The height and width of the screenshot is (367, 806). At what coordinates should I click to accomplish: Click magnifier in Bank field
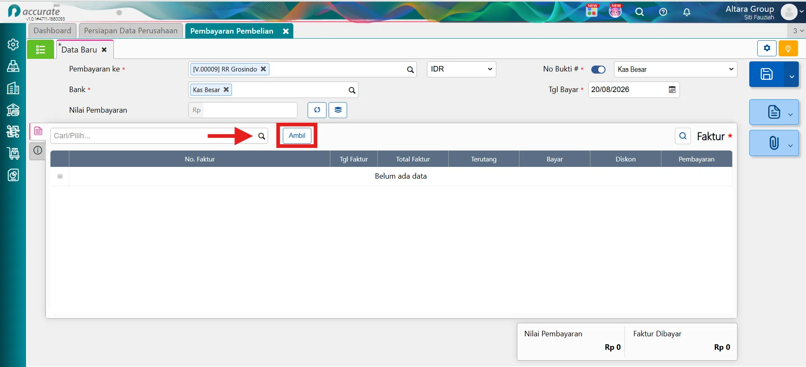pos(352,90)
